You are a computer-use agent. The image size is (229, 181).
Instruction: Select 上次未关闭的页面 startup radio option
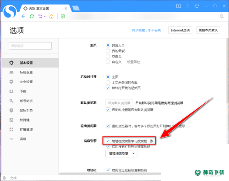pyautogui.click(x=108, y=82)
